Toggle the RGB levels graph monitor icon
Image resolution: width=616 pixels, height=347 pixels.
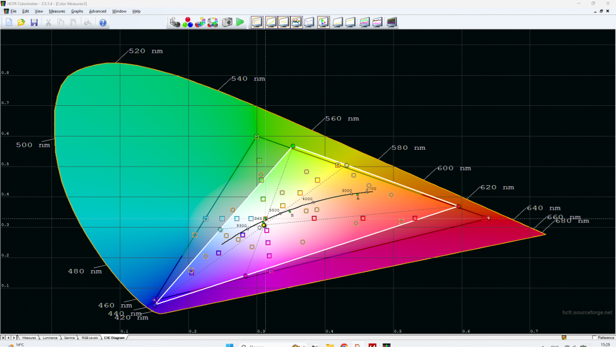click(x=296, y=23)
